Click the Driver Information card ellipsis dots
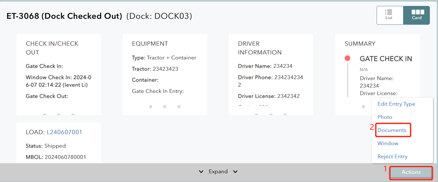Image resolution: width=438 pixels, height=182 pixels. click(271, 114)
